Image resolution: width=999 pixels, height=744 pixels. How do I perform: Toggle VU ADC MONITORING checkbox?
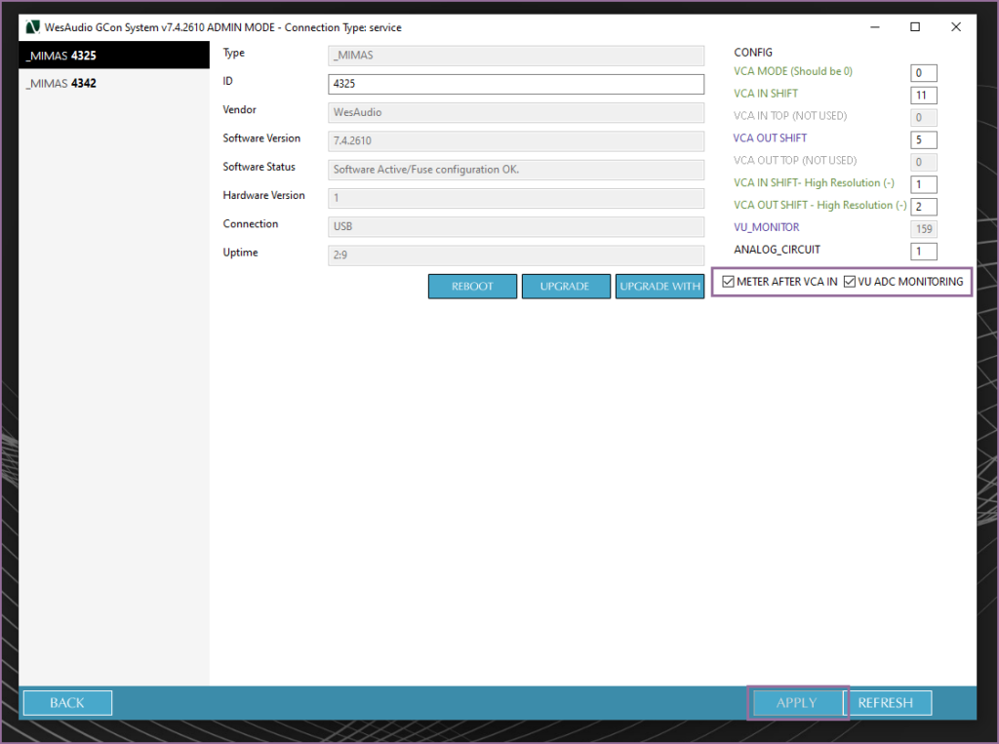(x=850, y=282)
